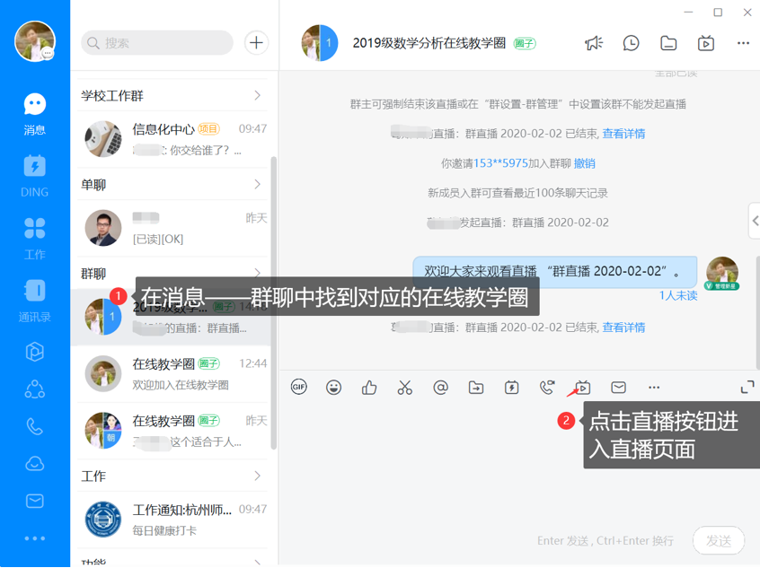Open the mail envelope sidebar icon

click(34, 501)
